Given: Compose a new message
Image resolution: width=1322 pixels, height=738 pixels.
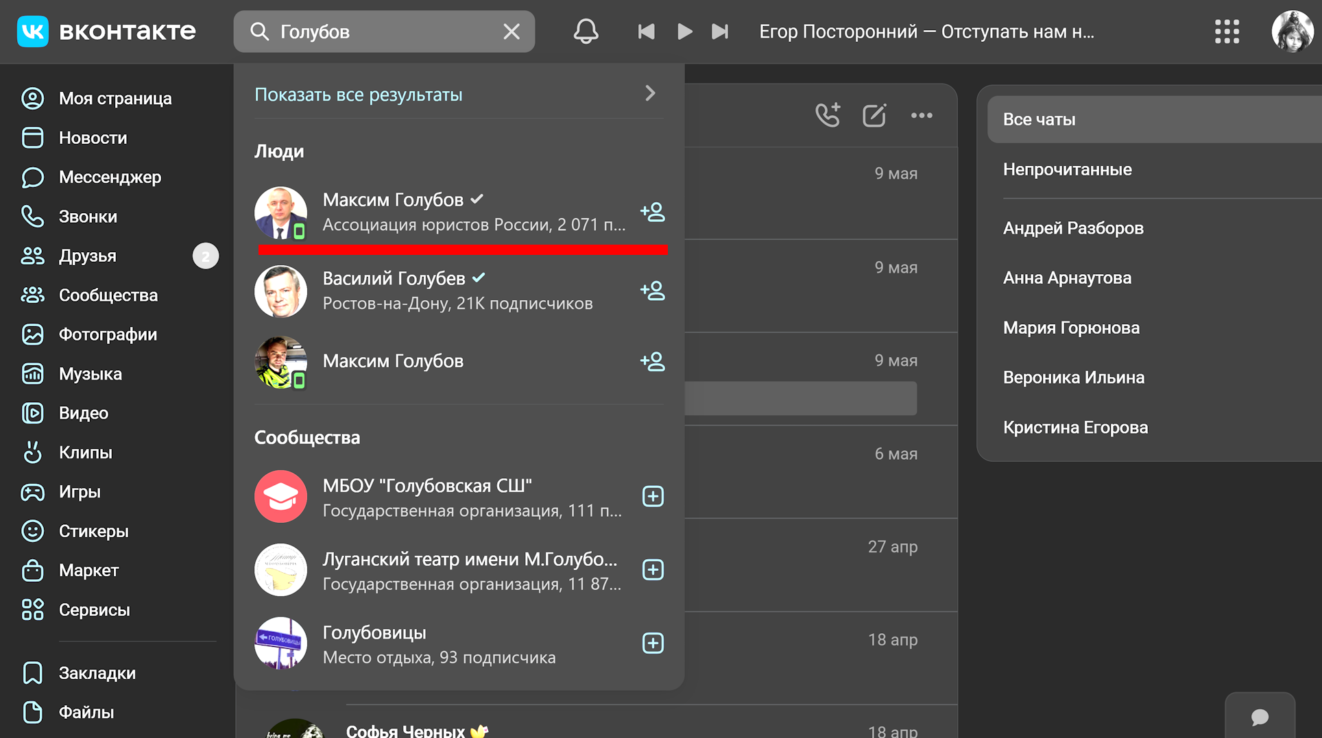Looking at the screenshot, I should click(x=874, y=115).
